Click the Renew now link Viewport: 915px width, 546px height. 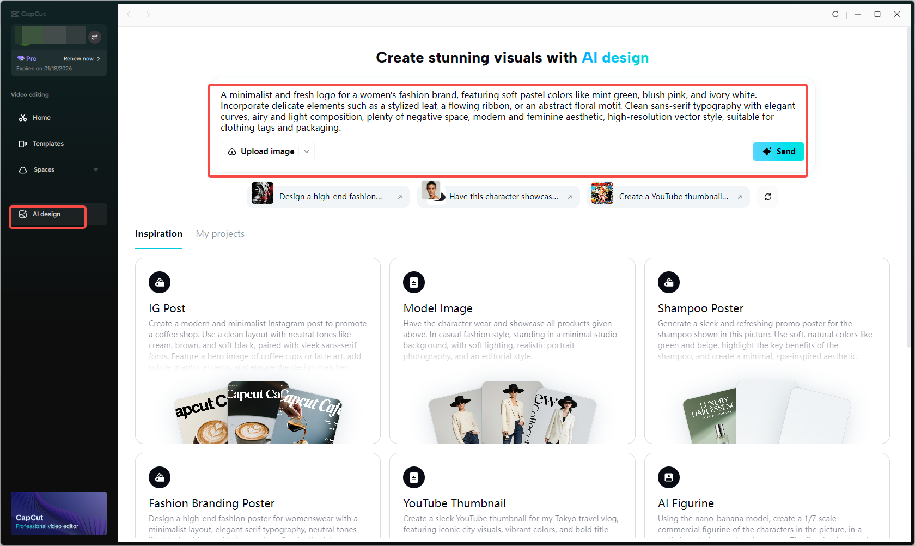pos(80,58)
